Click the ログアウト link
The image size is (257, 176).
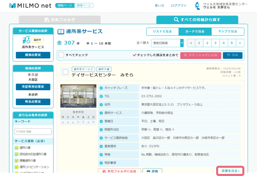pyautogui.click(x=179, y=5)
